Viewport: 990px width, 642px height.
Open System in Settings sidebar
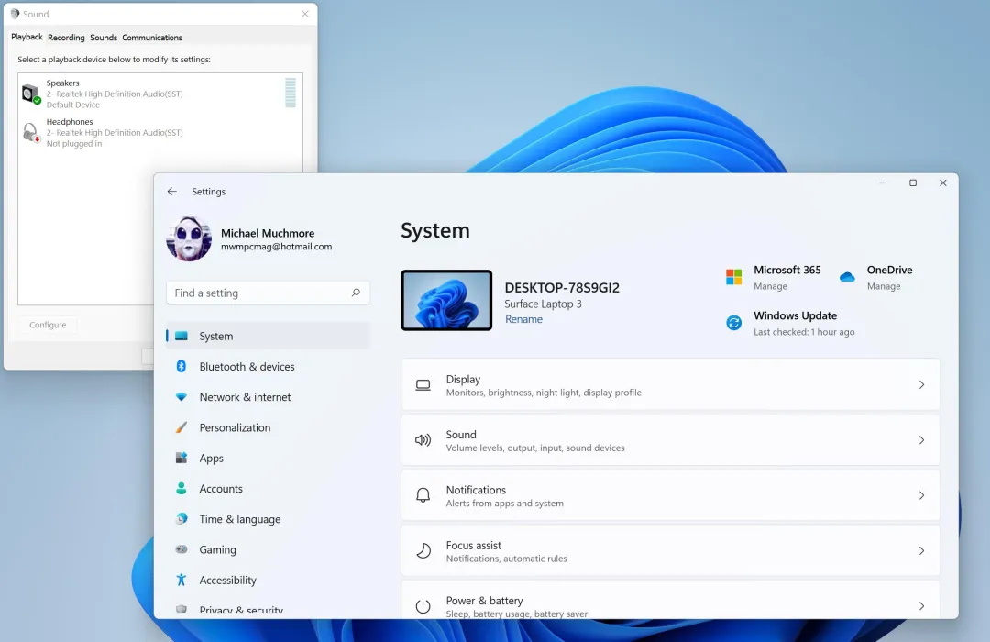[x=268, y=337]
